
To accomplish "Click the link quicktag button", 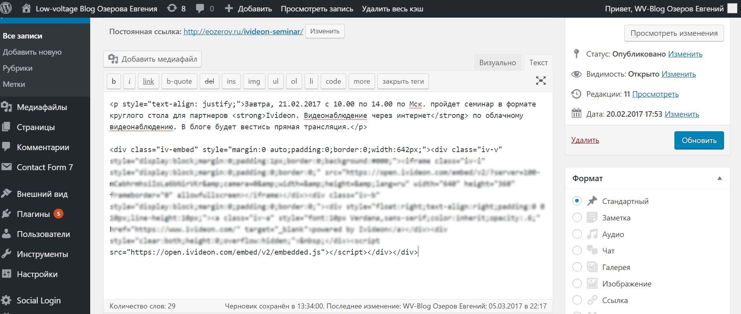I will tap(149, 81).
